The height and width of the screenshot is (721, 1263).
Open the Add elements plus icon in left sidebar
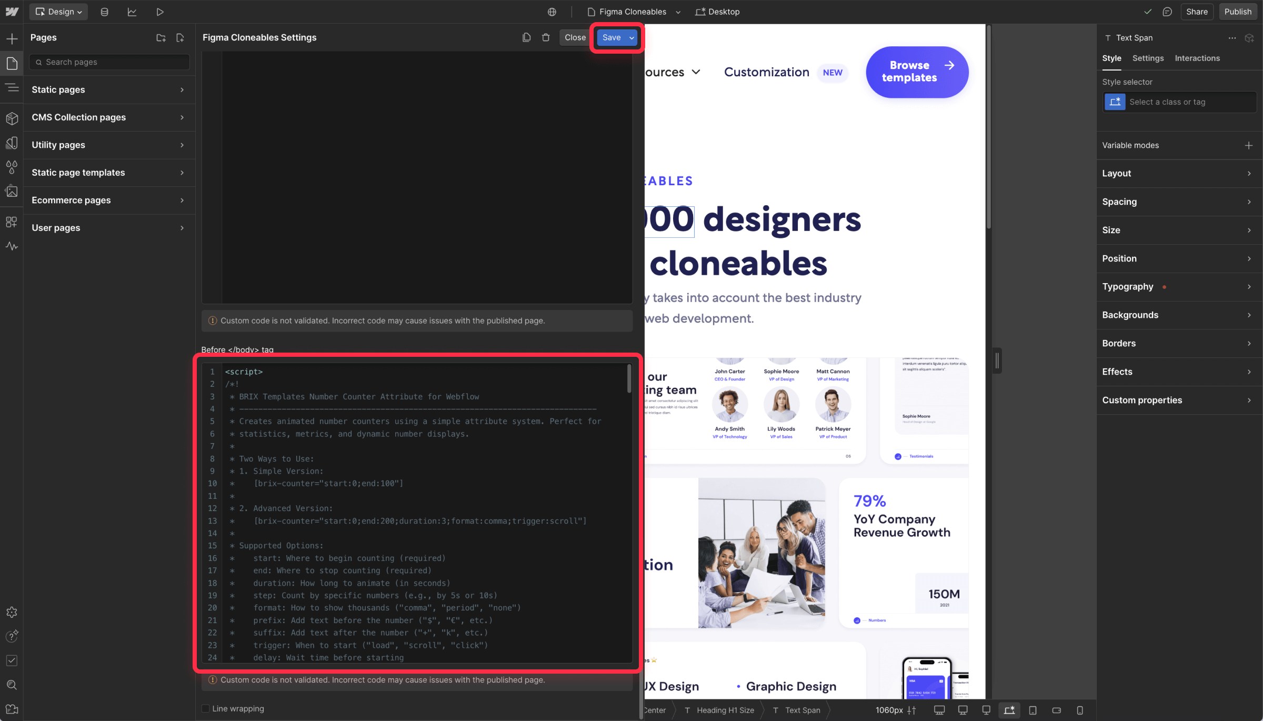[x=12, y=38]
